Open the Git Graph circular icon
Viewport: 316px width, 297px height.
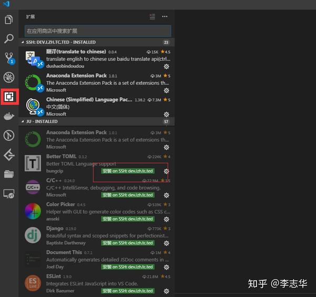point(9,135)
